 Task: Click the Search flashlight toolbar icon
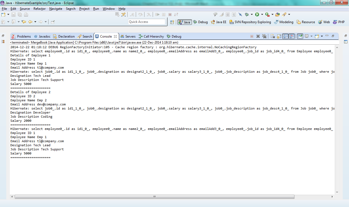[284, 14]
